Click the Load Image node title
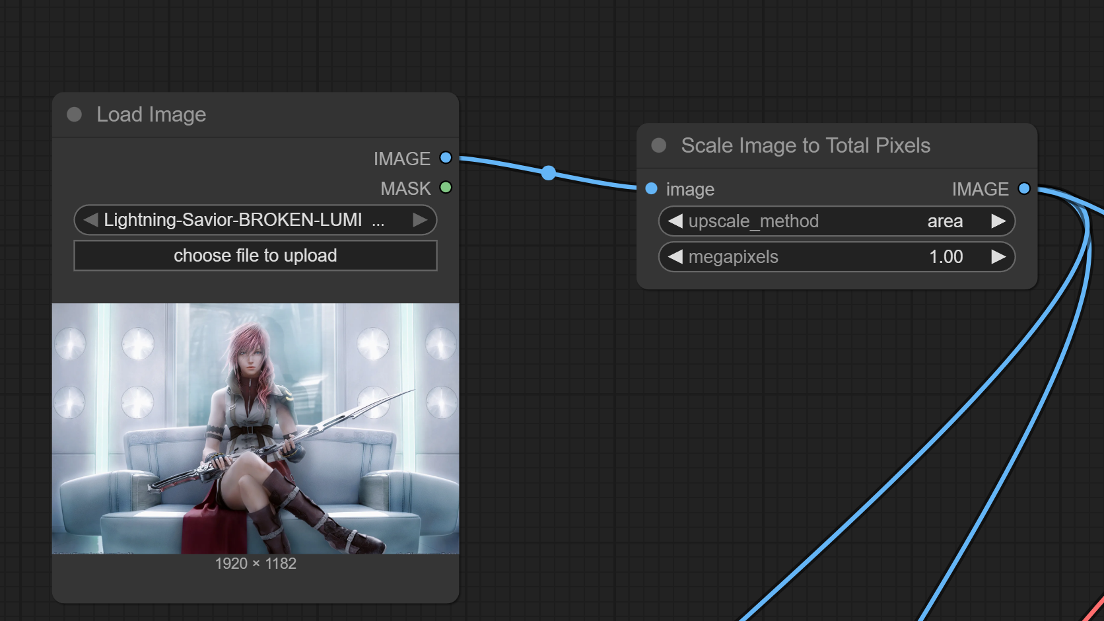This screenshot has width=1104, height=621. click(151, 114)
